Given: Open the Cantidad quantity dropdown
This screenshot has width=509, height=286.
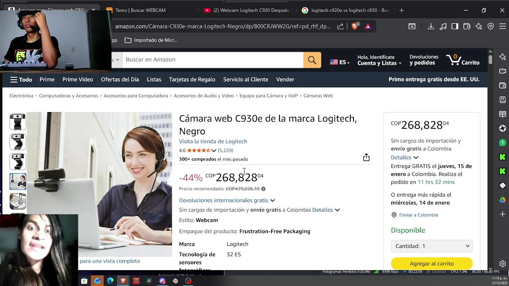Looking at the screenshot, I should (x=432, y=246).
